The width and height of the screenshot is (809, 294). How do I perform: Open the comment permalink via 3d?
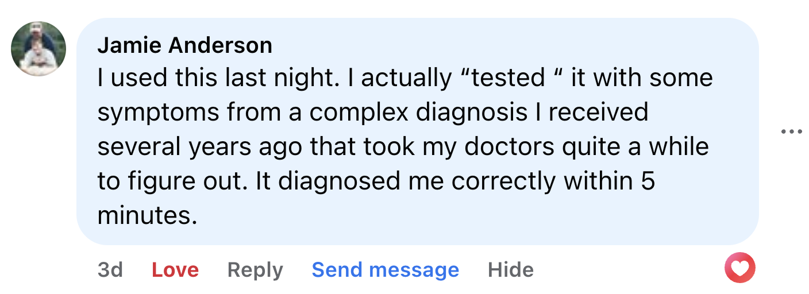pos(110,270)
